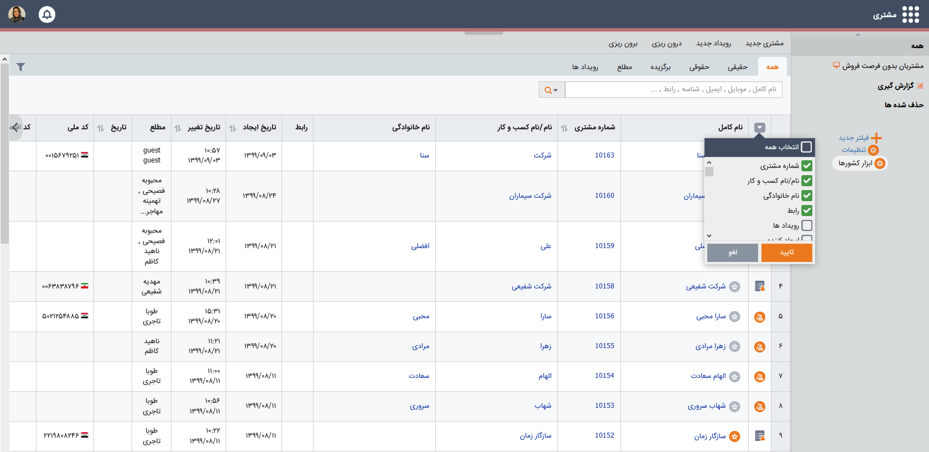
Task: Open the search options dropdown
Action: coord(551,90)
